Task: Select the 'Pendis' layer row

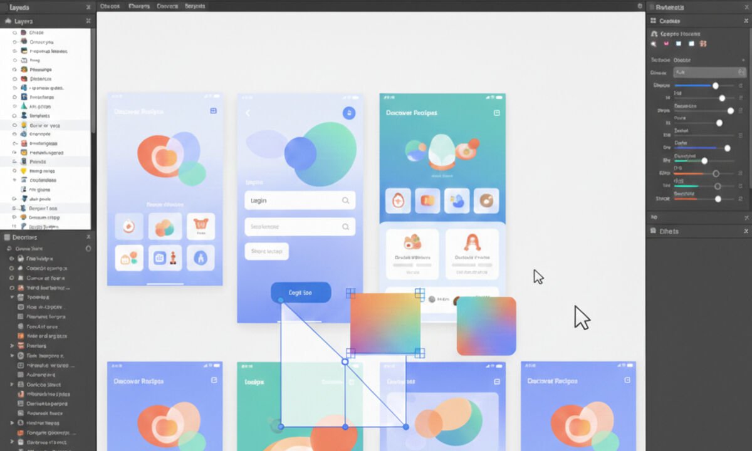Action: [46, 162]
